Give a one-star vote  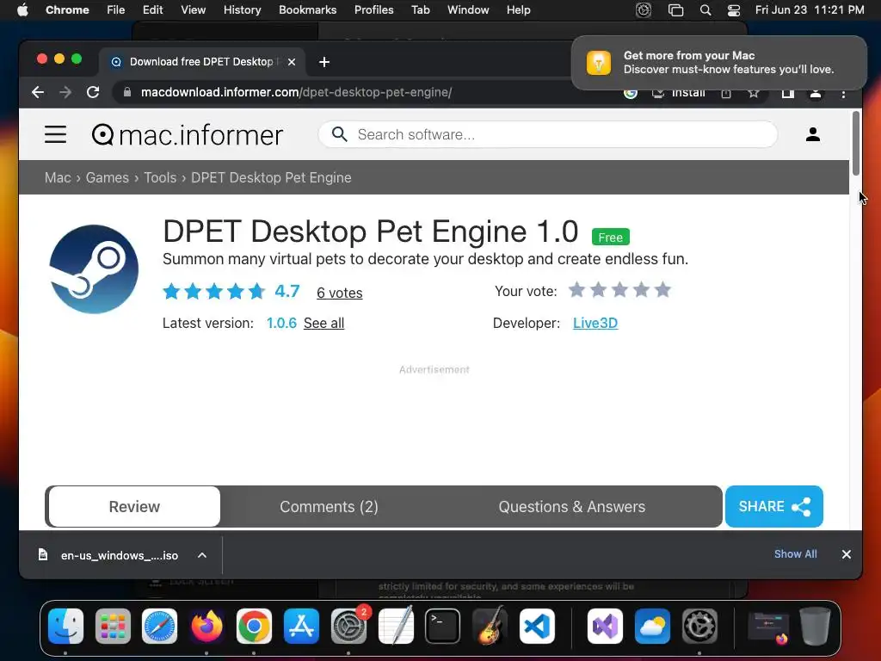pos(577,290)
